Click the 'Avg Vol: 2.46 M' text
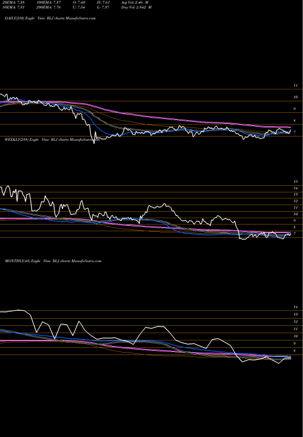Screen dimensions: 303x437 pyautogui.click(x=135, y=2)
